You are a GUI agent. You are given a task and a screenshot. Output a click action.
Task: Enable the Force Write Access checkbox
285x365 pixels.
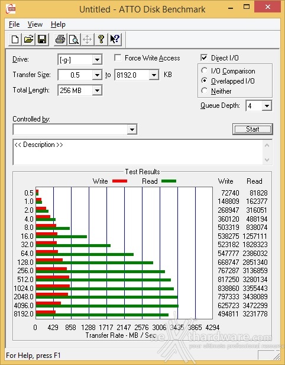click(x=118, y=57)
